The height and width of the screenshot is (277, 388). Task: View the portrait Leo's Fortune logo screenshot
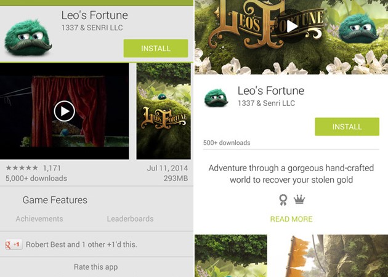(x=164, y=111)
